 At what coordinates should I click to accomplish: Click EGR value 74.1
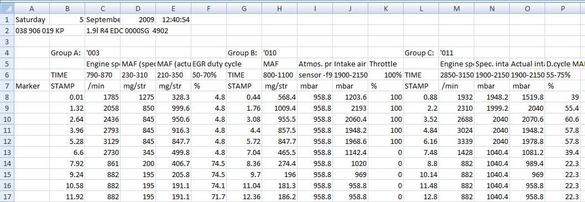208,186
